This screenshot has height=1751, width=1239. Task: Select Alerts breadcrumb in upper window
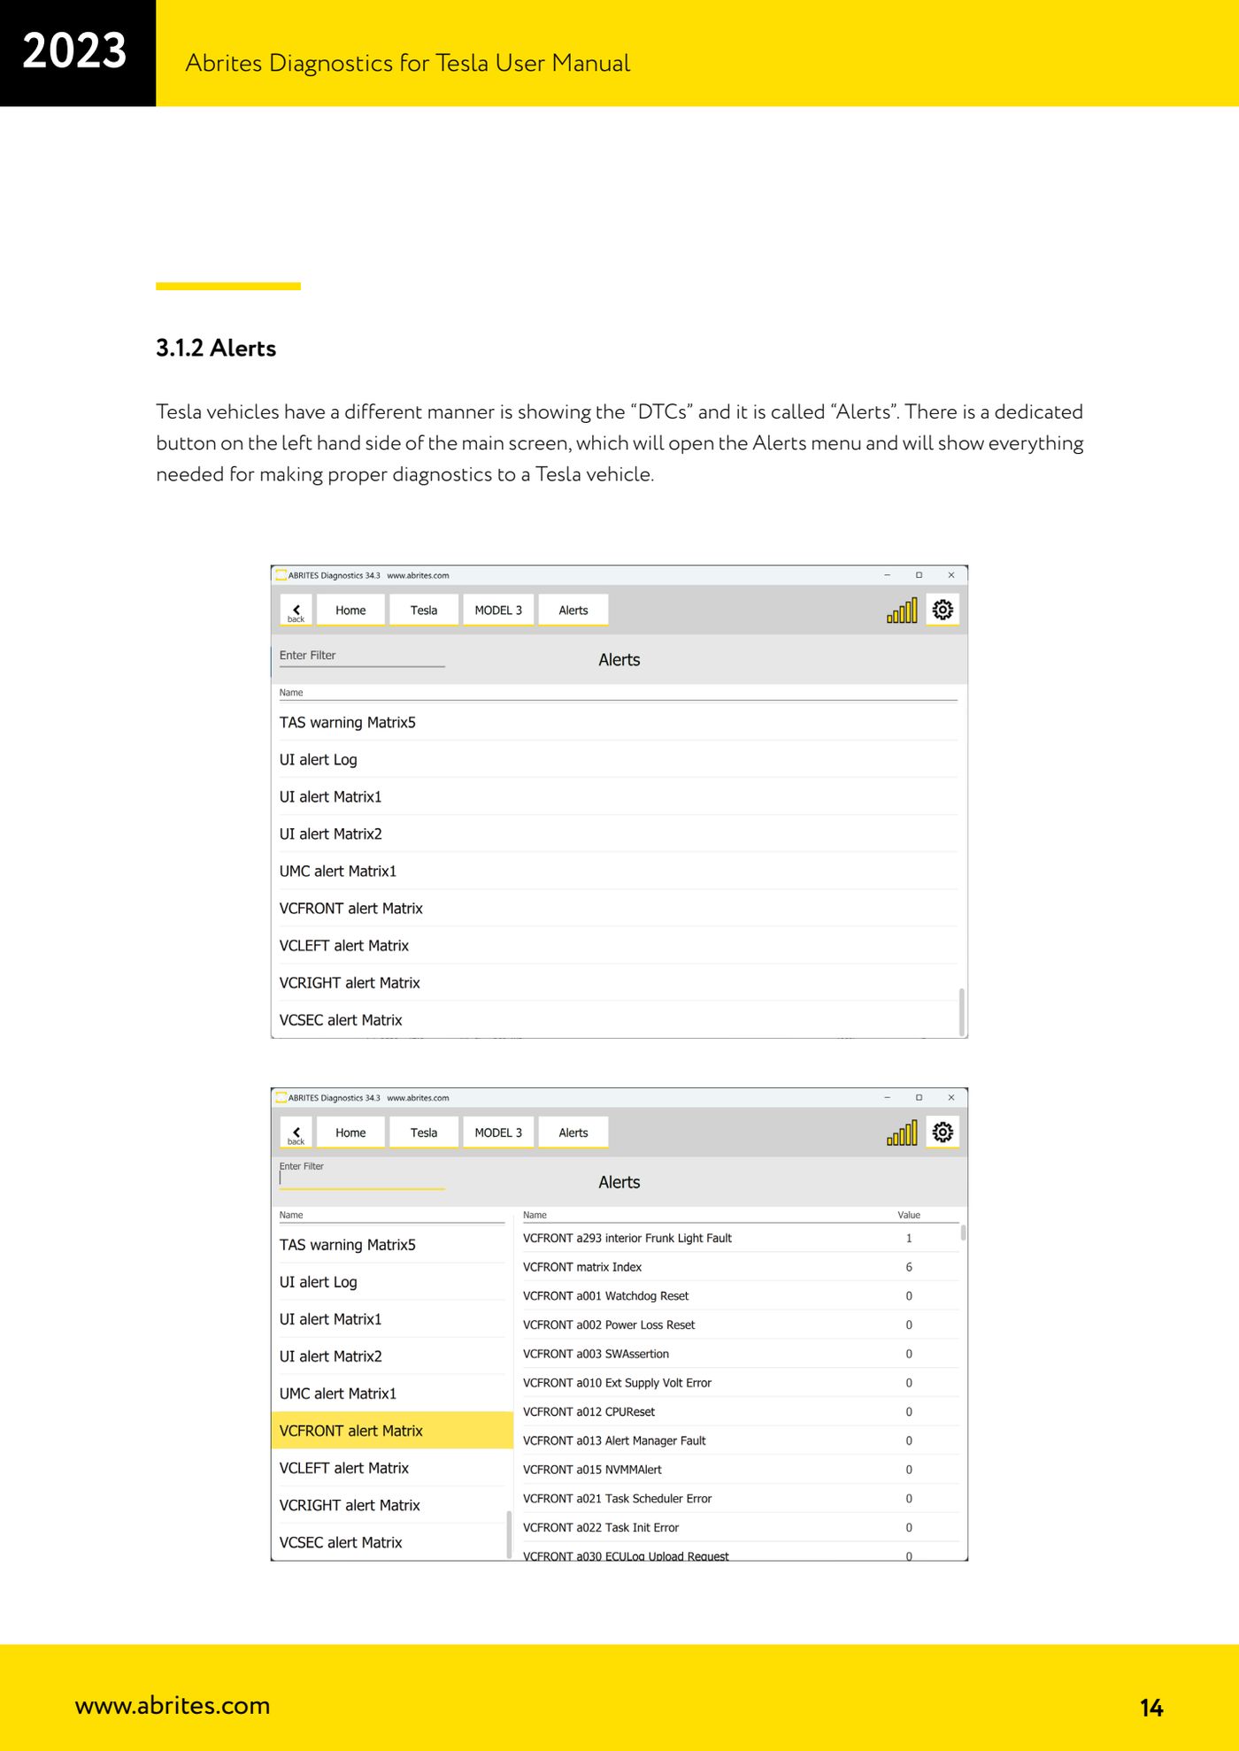coord(573,611)
